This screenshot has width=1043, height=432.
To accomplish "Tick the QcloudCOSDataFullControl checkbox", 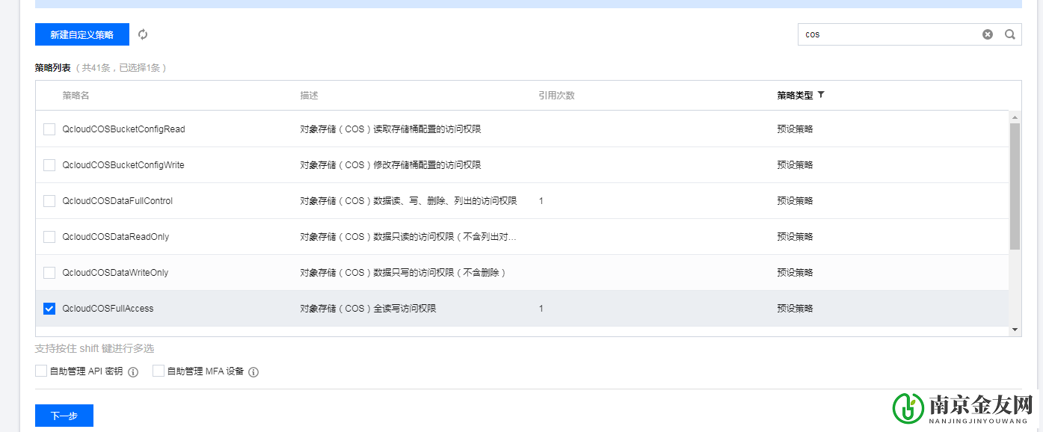I will pyautogui.click(x=49, y=201).
